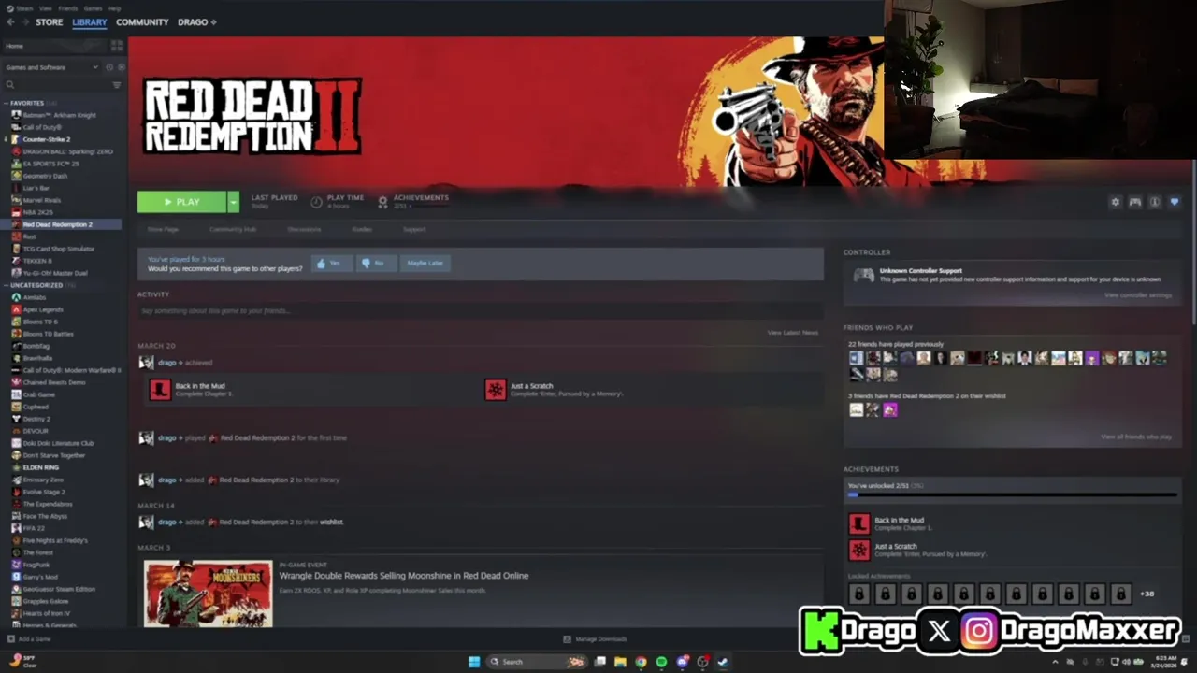Click the No thumbs-down recommend button
Viewport: 1197px width, 673px height.
pyautogui.click(x=376, y=264)
